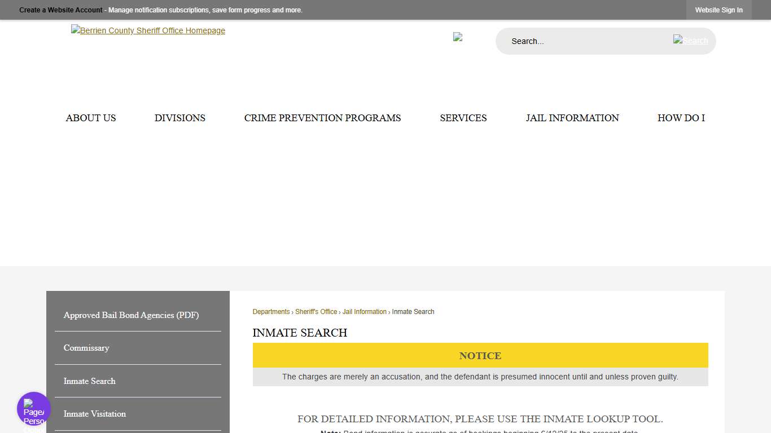Open the SERVICES menu

[463, 118]
